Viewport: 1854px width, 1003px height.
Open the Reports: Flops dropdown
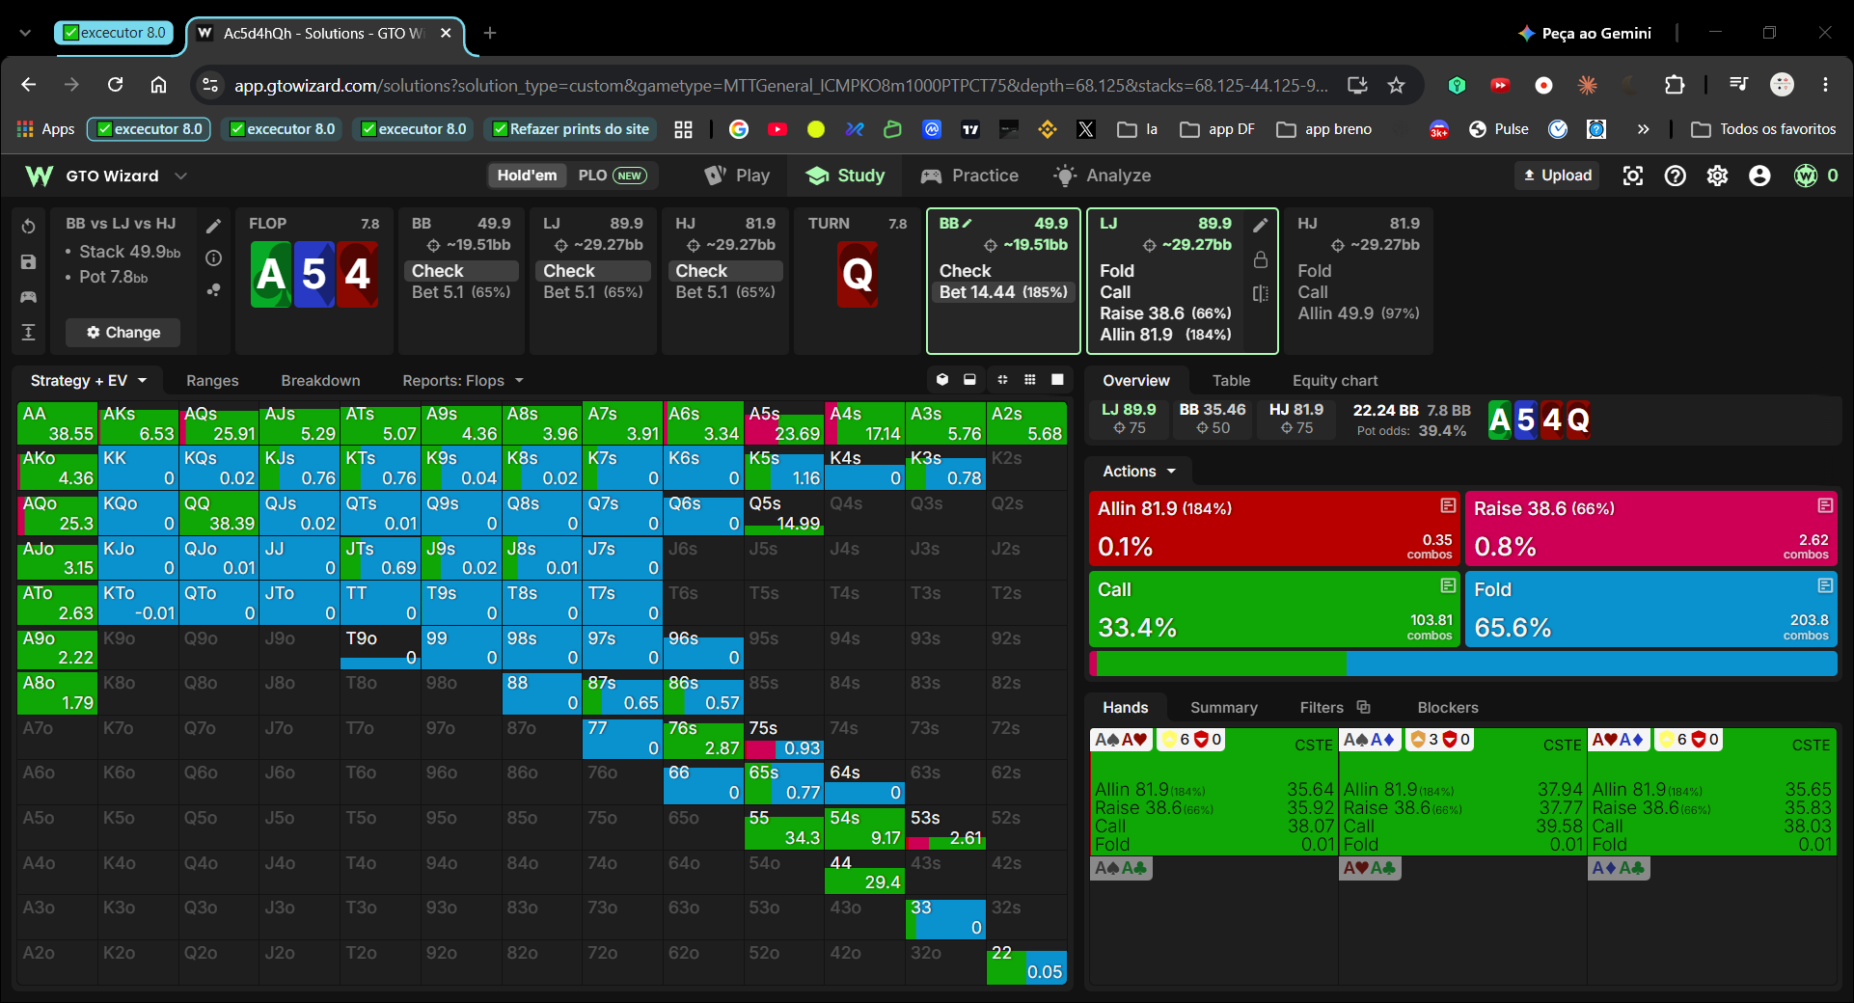point(463,381)
